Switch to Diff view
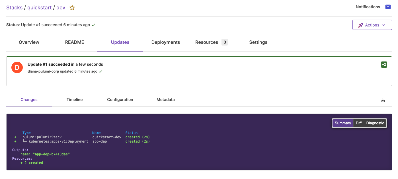Image resolution: width=398 pixels, height=179 pixels. pyautogui.click(x=359, y=123)
